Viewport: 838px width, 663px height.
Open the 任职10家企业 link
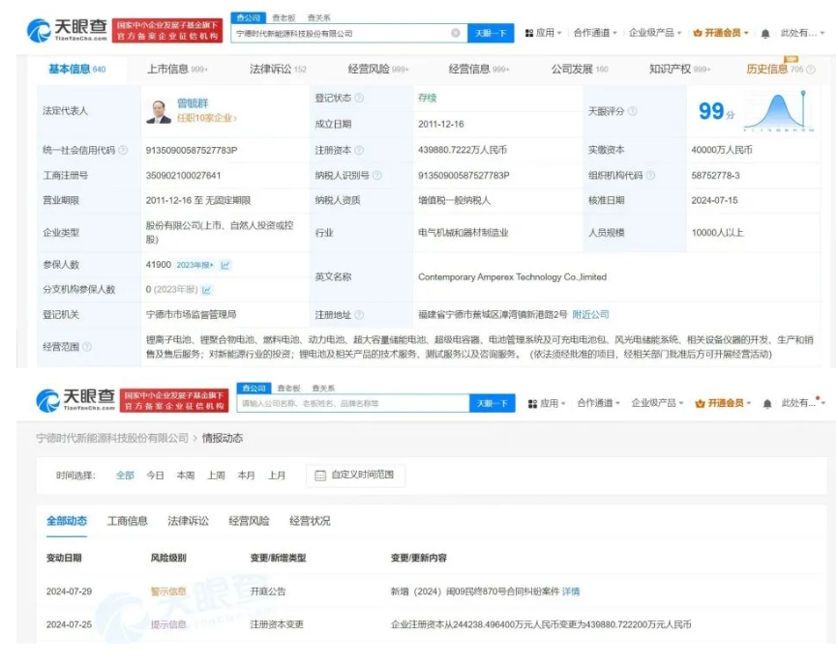pyautogui.click(x=207, y=118)
